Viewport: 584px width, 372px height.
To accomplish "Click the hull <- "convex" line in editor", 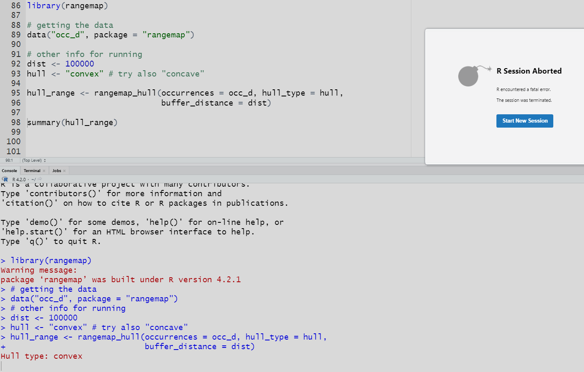I will click(115, 74).
